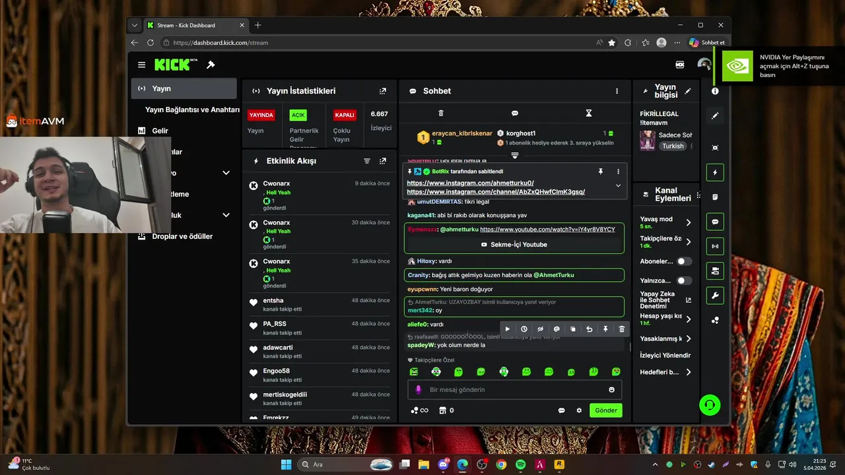Click the hide eye-slash icon in message actions
The height and width of the screenshot is (475, 845).
540,329
